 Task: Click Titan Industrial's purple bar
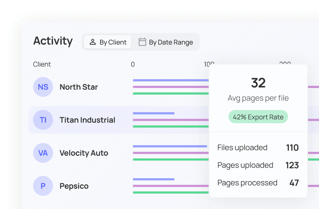(171, 120)
